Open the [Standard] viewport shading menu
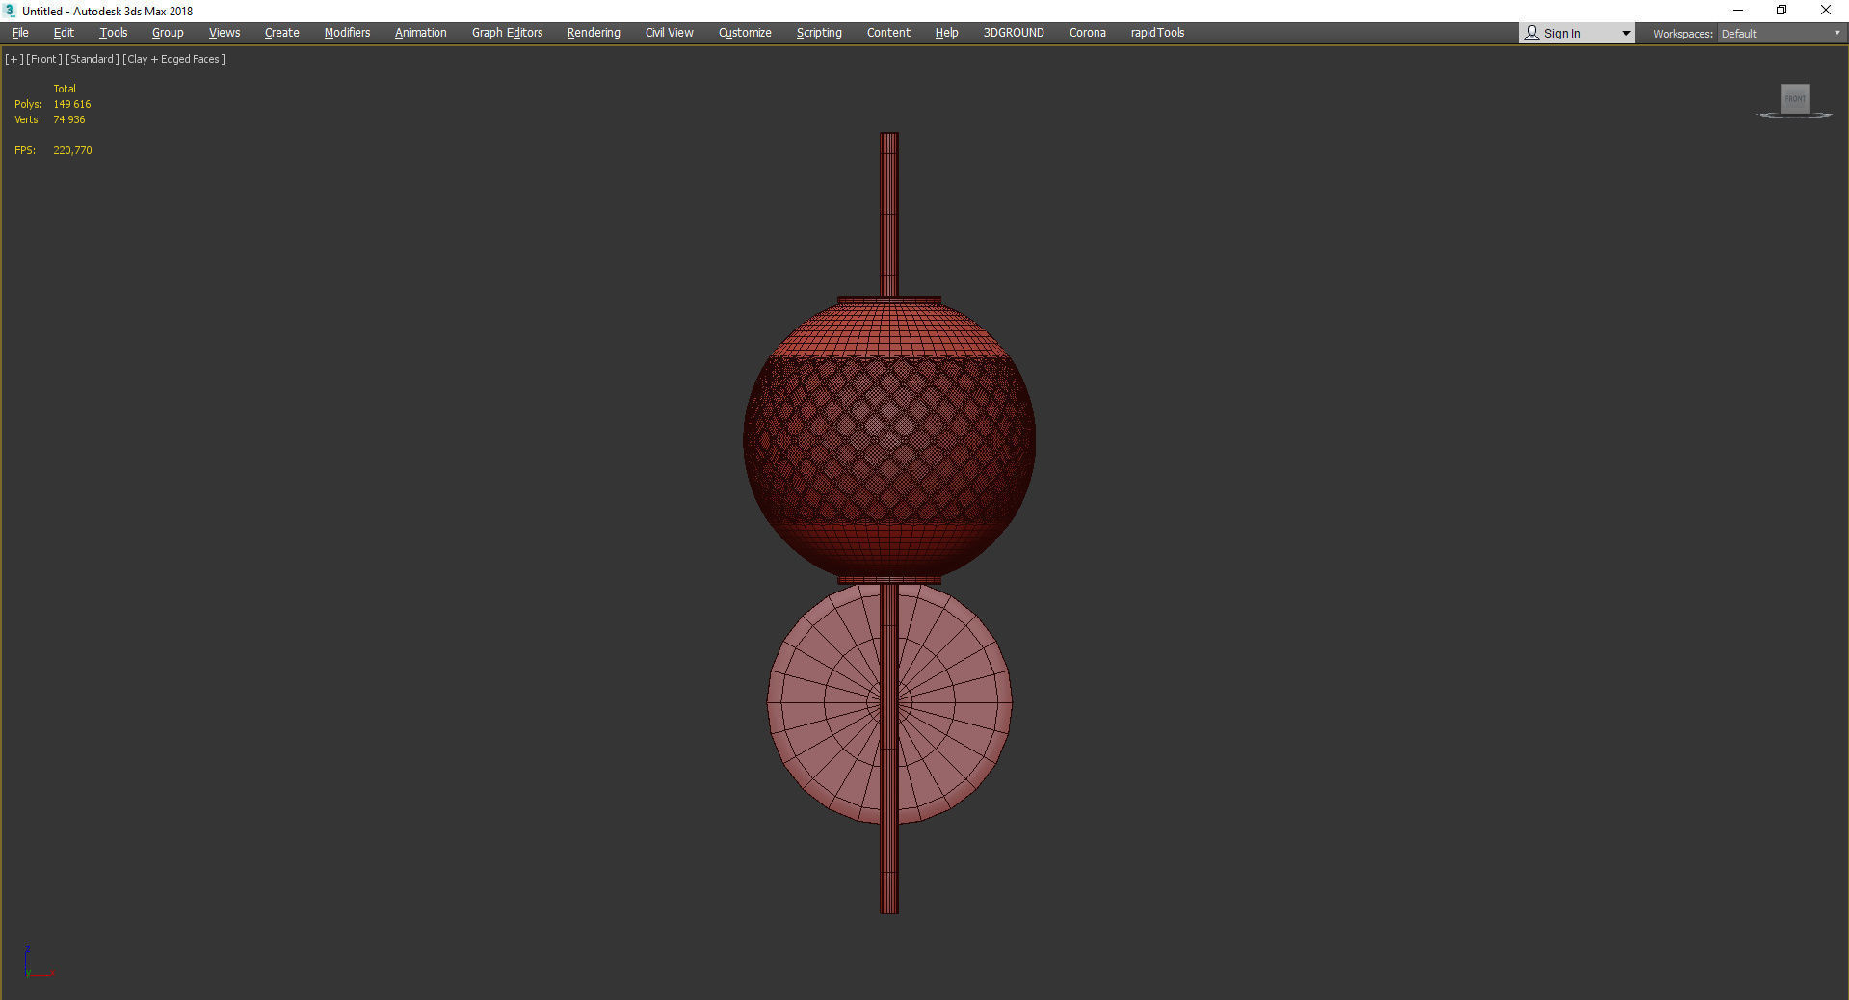This screenshot has width=1849, height=1000. [92, 59]
